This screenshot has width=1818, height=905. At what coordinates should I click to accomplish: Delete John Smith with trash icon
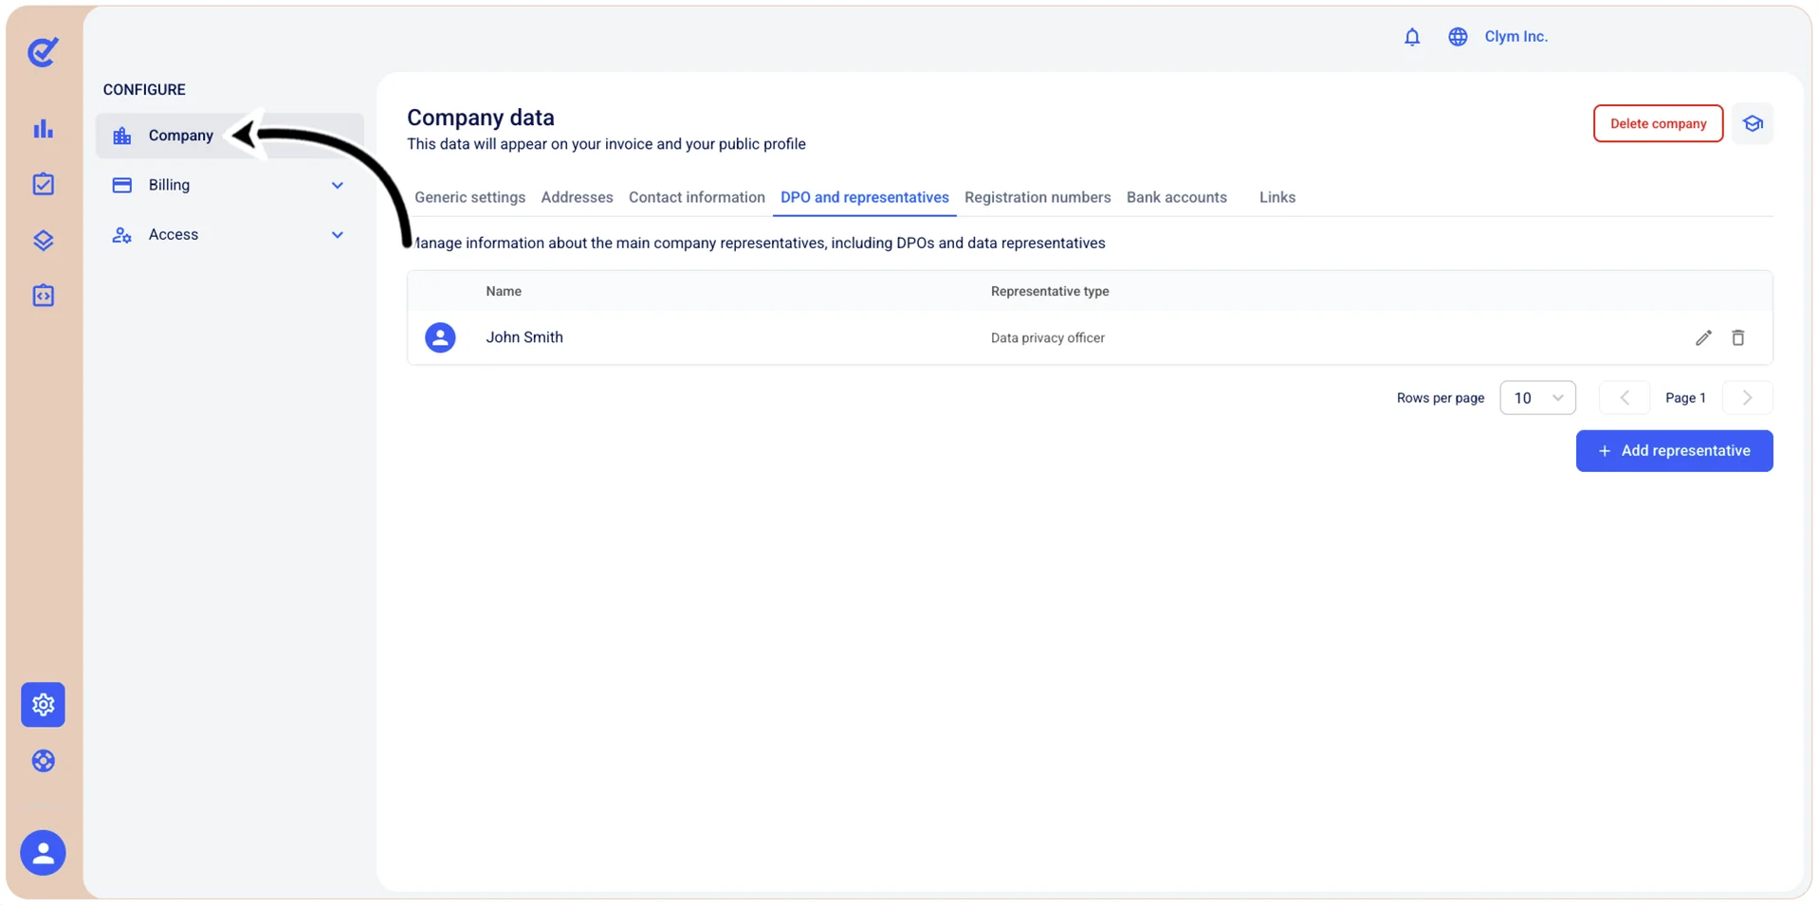[1737, 337]
